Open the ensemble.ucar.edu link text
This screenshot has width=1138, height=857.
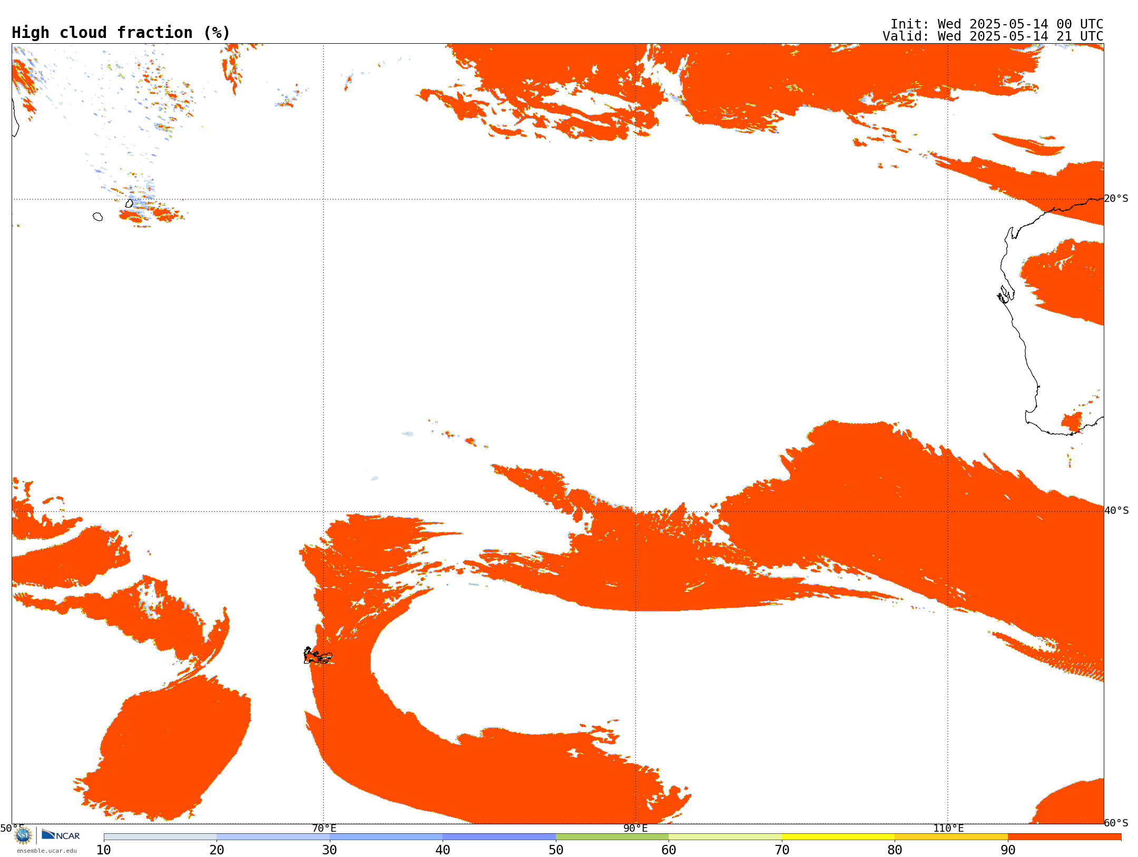tap(46, 851)
